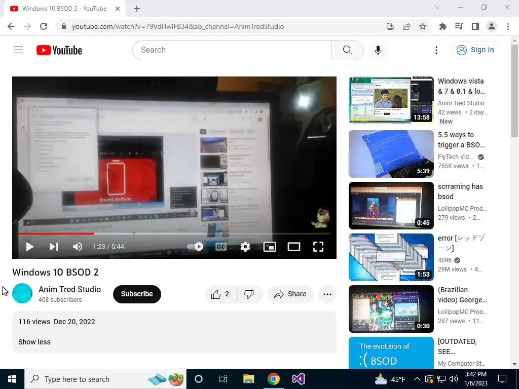Open the 45°F weather widget
This screenshot has height=389, width=519.
click(x=390, y=379)
